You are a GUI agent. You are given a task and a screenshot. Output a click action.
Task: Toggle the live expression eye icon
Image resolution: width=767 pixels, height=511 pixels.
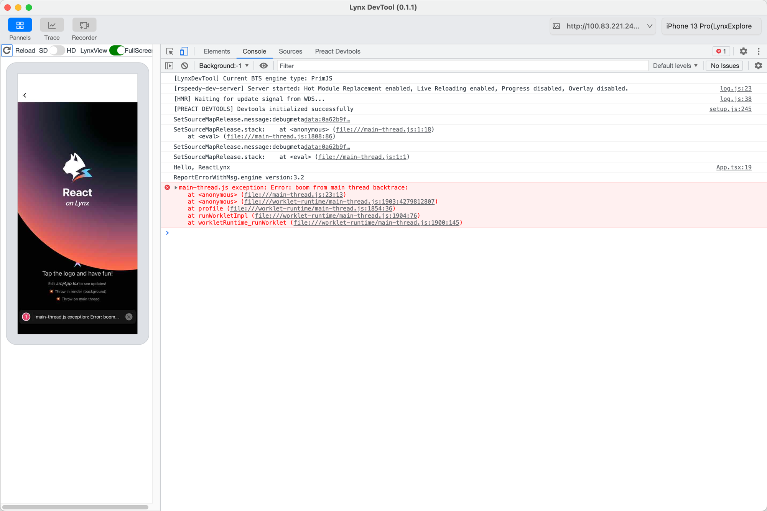[263, 66]
